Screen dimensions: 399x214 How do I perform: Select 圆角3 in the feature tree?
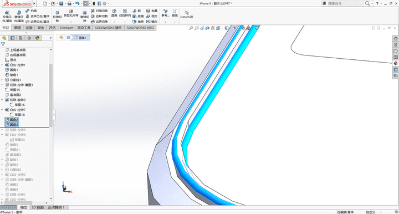click(12, 125)
